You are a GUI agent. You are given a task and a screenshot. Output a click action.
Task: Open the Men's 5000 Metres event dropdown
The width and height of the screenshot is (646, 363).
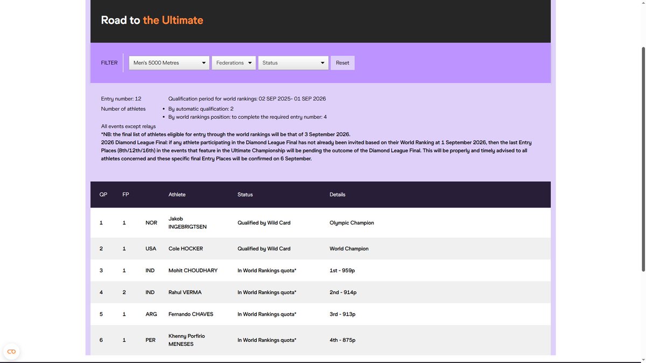pyautogui.click(x=169, y=63)
